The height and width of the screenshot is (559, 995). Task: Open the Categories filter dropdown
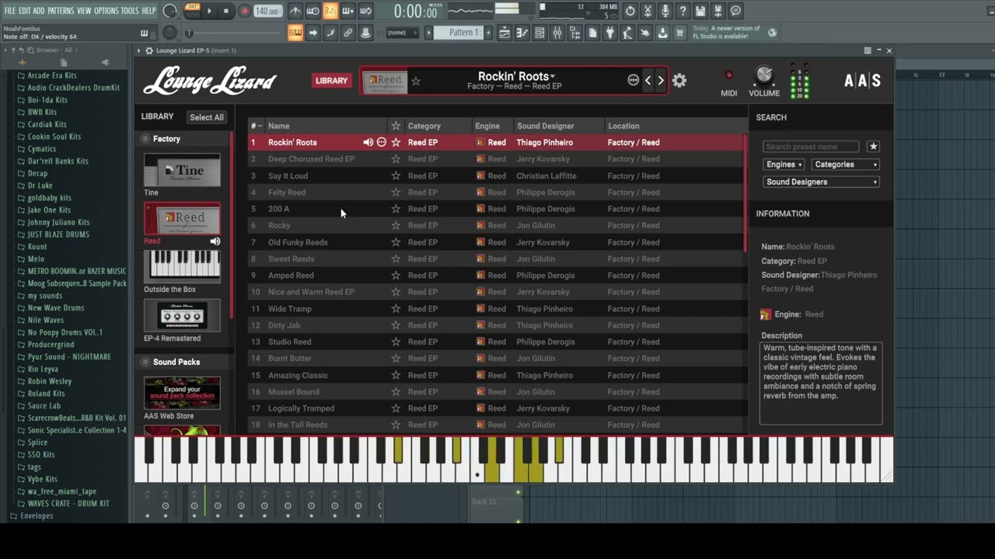[x=846, y=165]
